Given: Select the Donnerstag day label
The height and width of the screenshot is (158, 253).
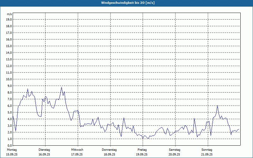Looking at the screenshot, I should coord(109,149).
